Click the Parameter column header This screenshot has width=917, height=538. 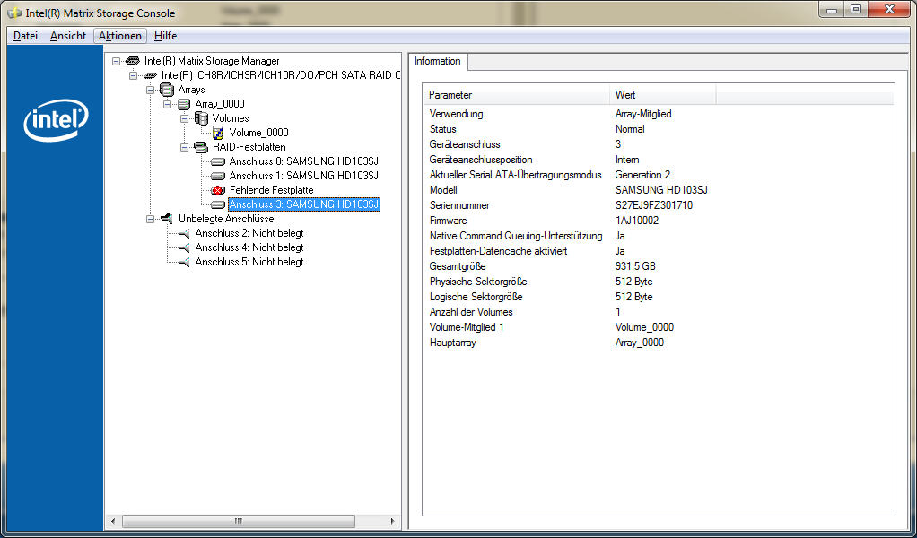(517, 95)
